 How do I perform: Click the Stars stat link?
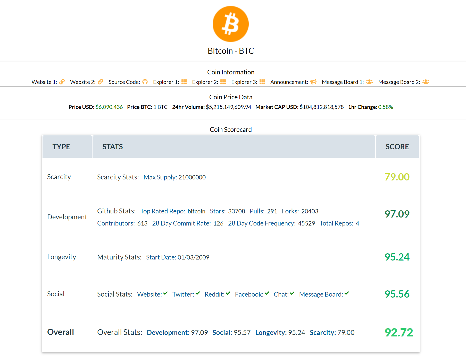point(218,211)
